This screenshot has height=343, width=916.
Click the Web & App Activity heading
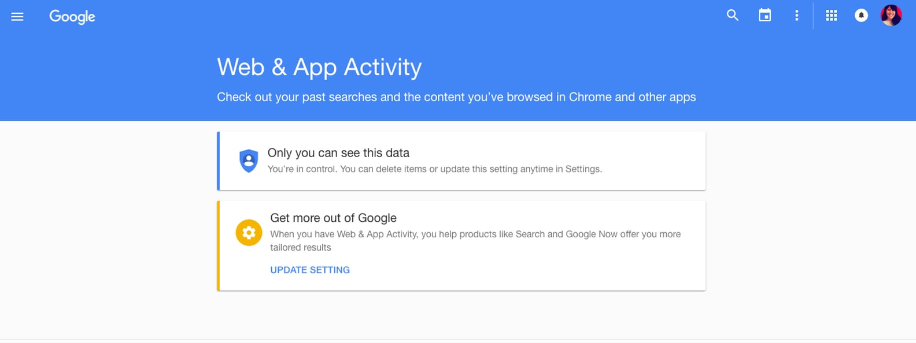pos(319,67)
